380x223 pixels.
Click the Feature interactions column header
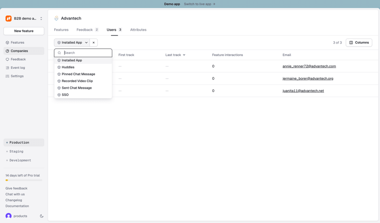pos(228,55)
